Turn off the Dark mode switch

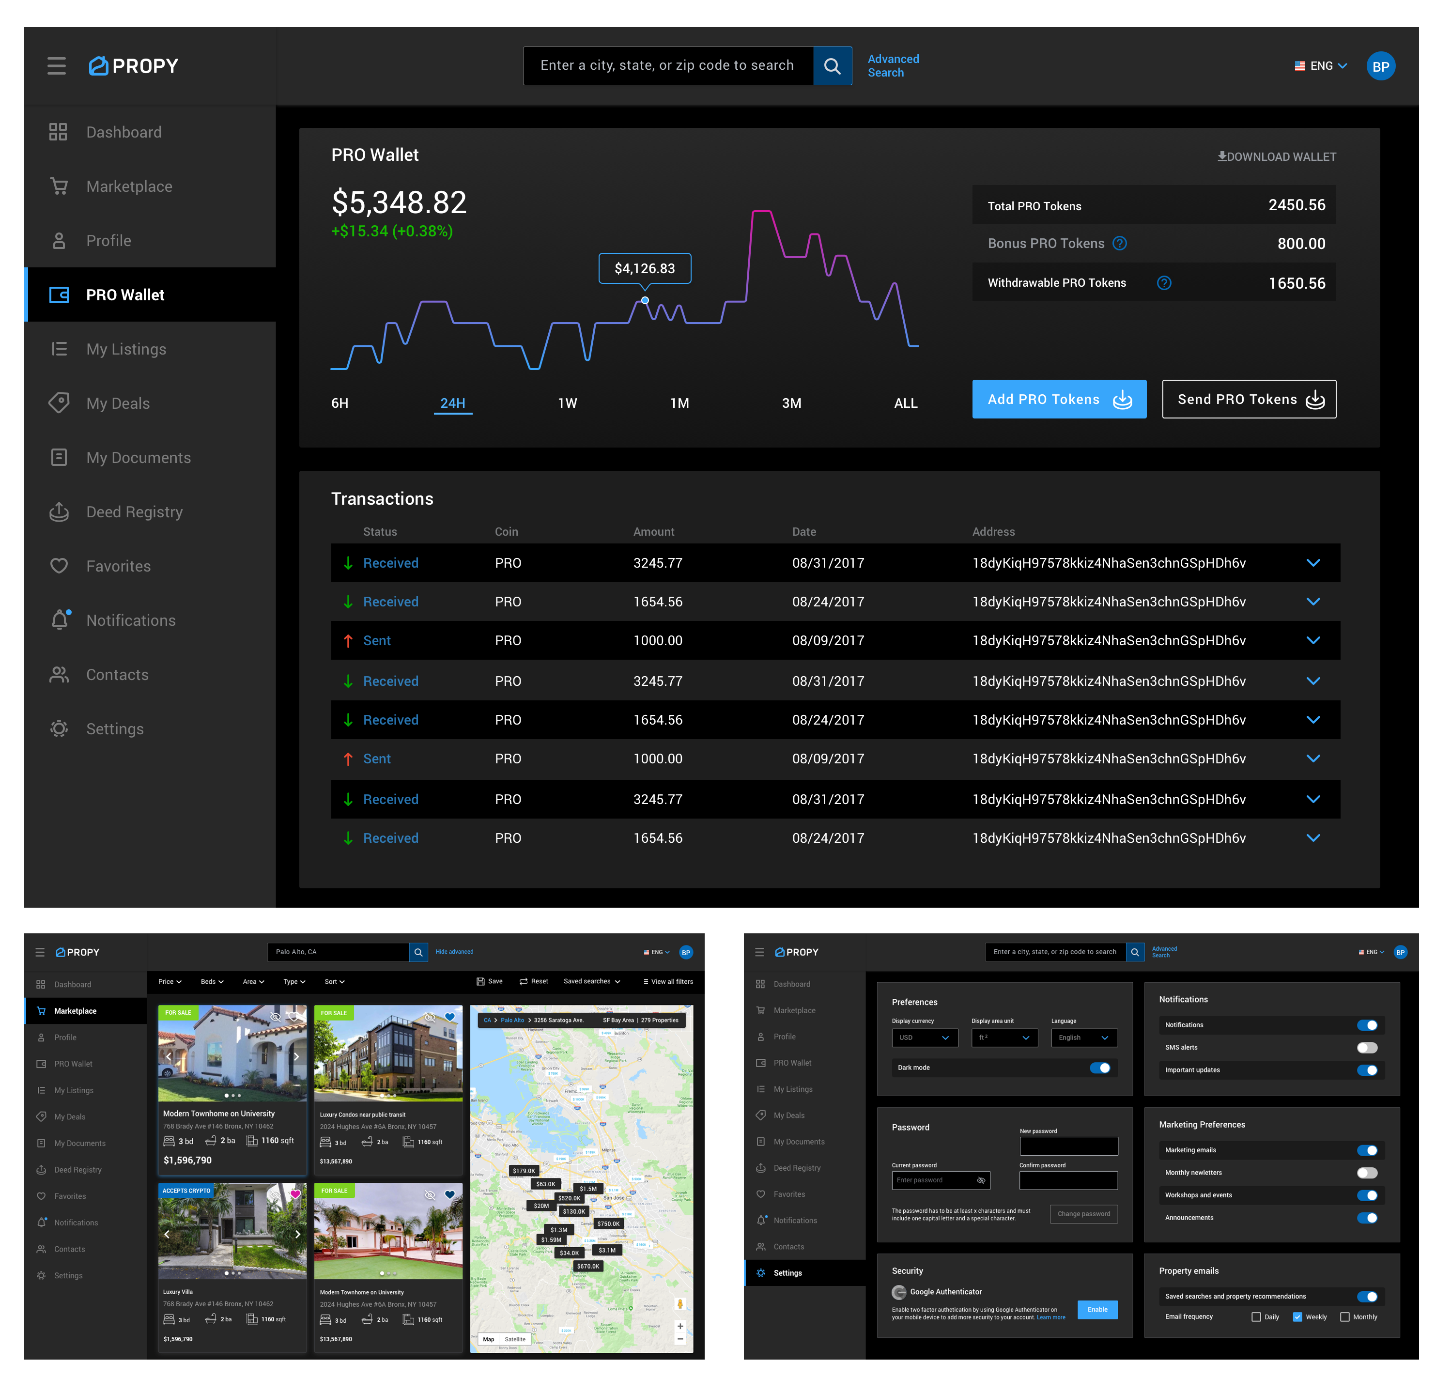(1099, 1067)
